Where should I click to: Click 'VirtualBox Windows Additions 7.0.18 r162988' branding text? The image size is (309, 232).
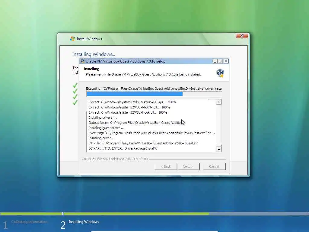(114, 159)
